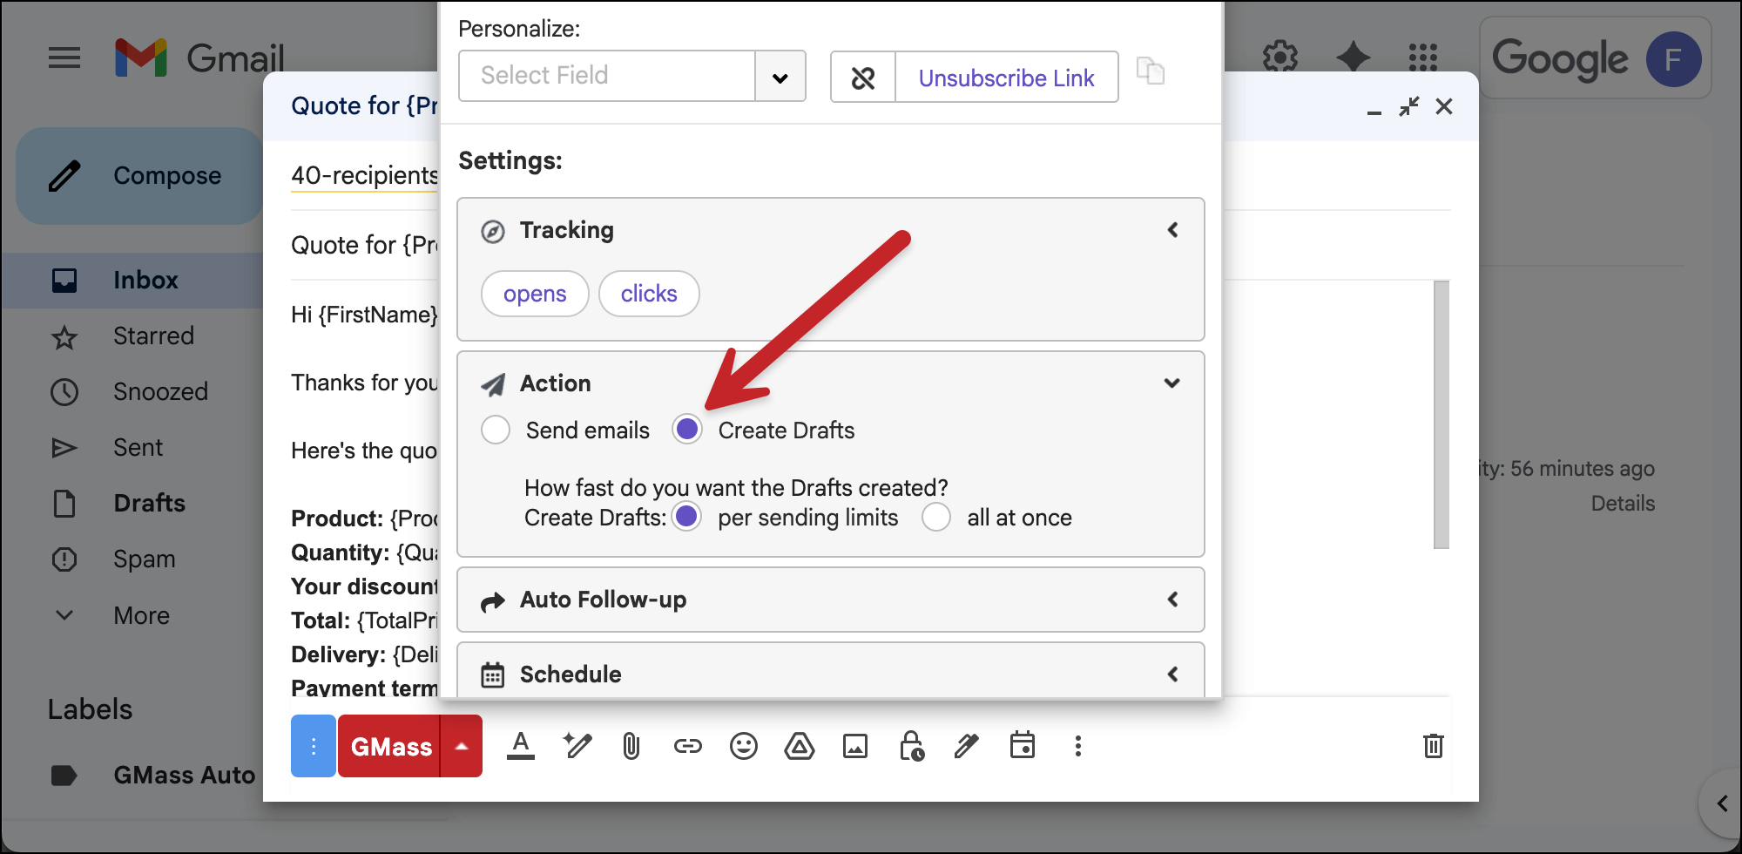Open the GMass additional options blue icon

click(313, 746)
